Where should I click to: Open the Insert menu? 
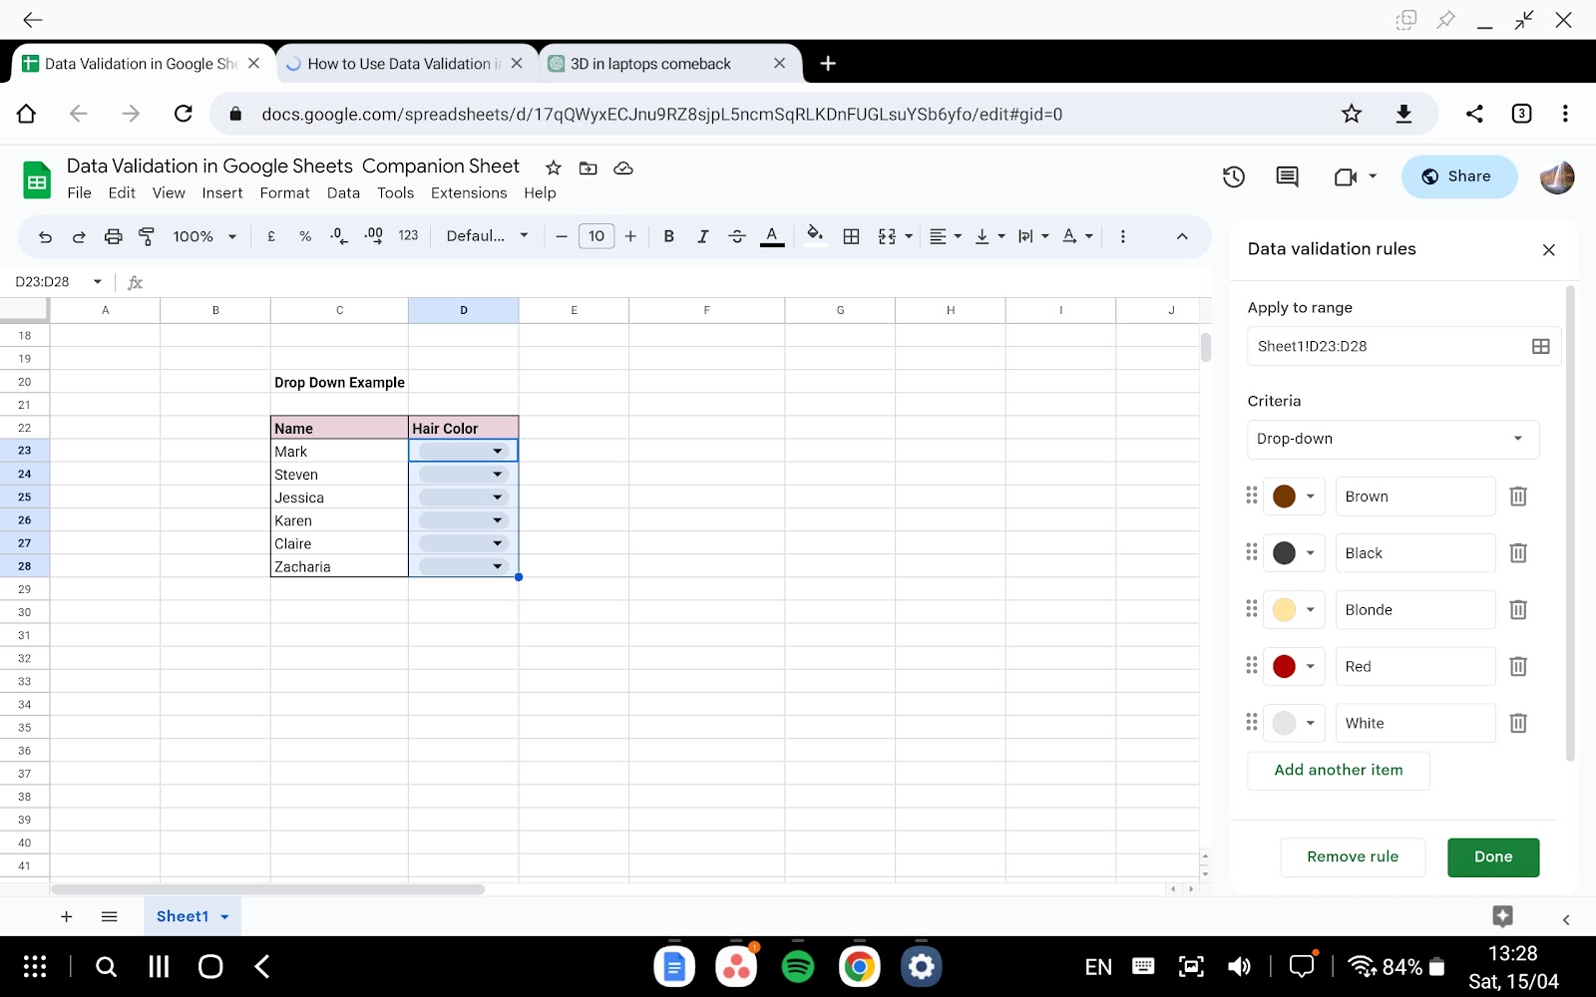click(221, 193)
